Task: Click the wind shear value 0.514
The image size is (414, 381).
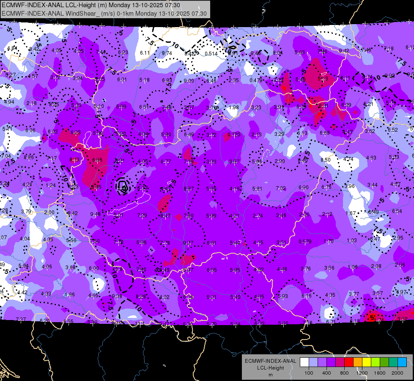Action: (x=211, y=54)
